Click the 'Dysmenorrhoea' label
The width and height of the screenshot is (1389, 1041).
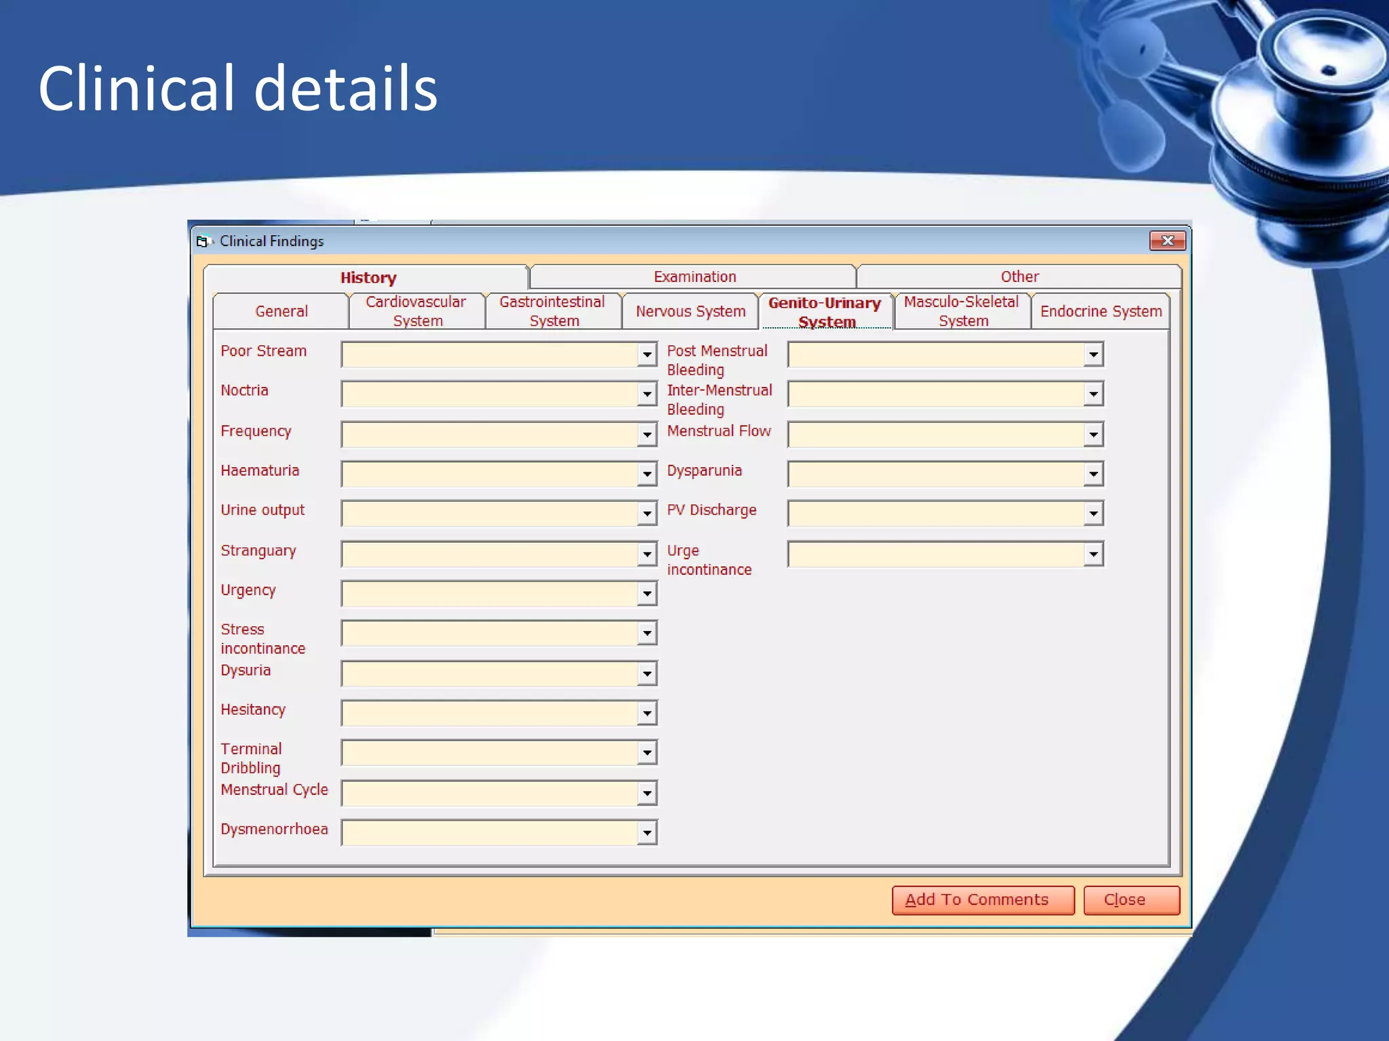[274, 830]
